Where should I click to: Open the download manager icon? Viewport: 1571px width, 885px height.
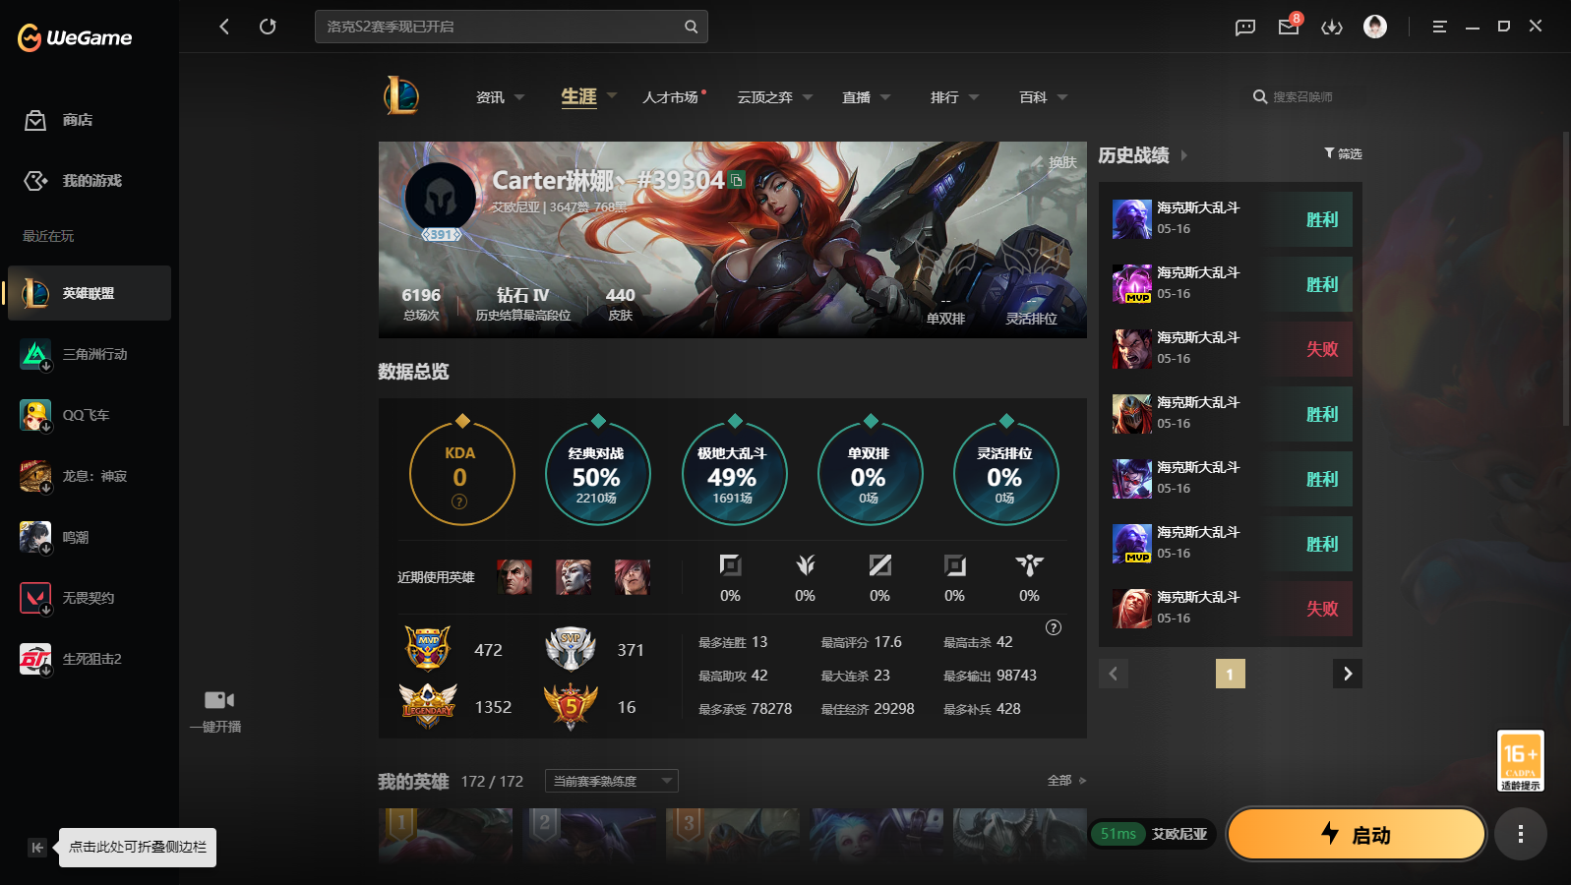point(1332,27)
